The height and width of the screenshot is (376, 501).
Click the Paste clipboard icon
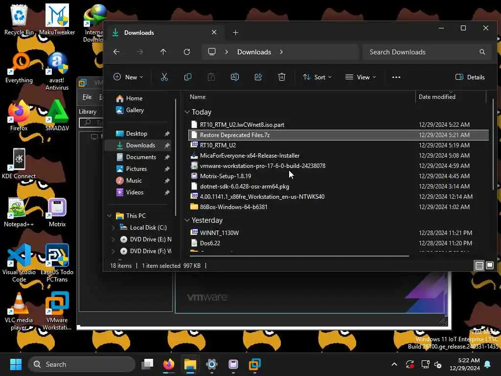[x=211, y=77]
